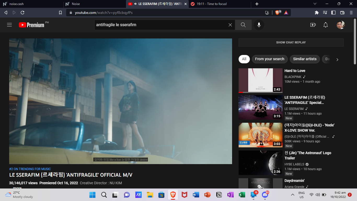This screenshot has height=201, width=357.
Task: Open 'The Astronaut' Logo Trailer thumbnail
Action: [261, 163]
